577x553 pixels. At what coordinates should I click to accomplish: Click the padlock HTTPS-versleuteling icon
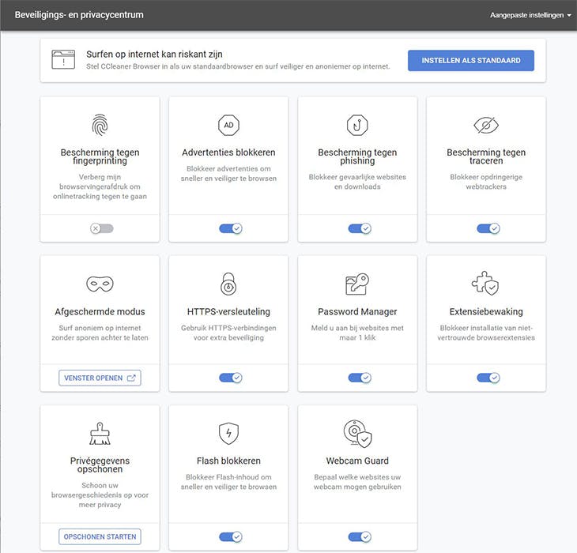[228, 284]
